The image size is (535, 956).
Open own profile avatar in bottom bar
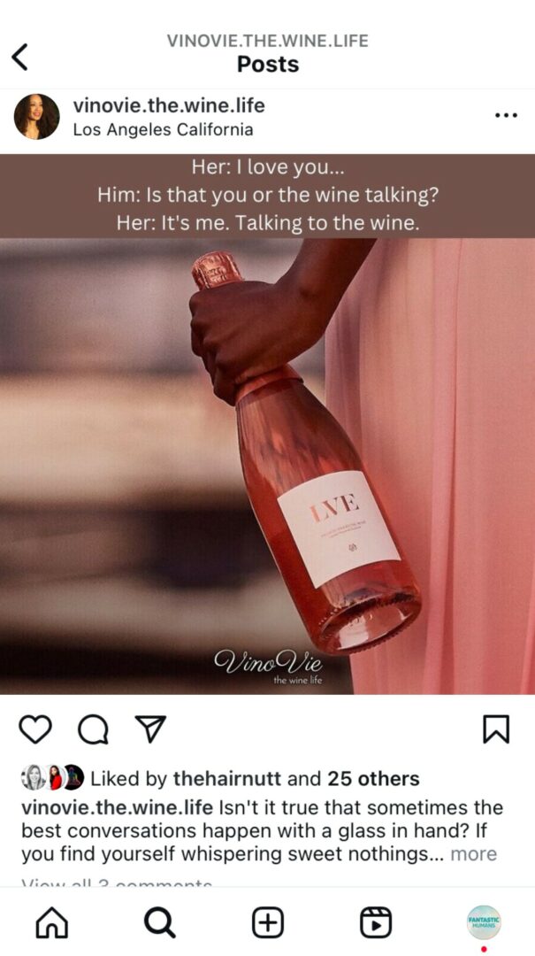pyautogui.click(x=484, y=921)
